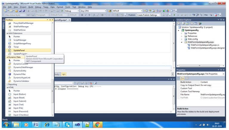Click the <p> tag navigator button

(64, 74)
